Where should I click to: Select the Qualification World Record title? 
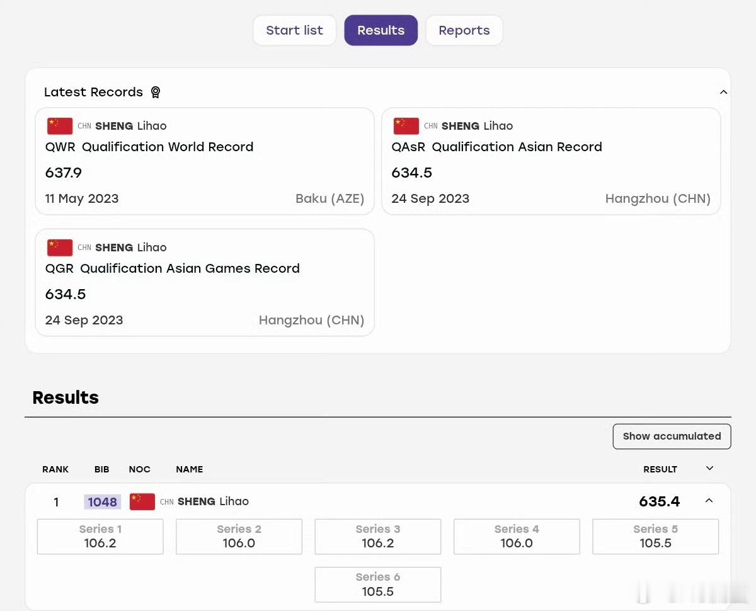pyautogui.click(x=168, y=147)
